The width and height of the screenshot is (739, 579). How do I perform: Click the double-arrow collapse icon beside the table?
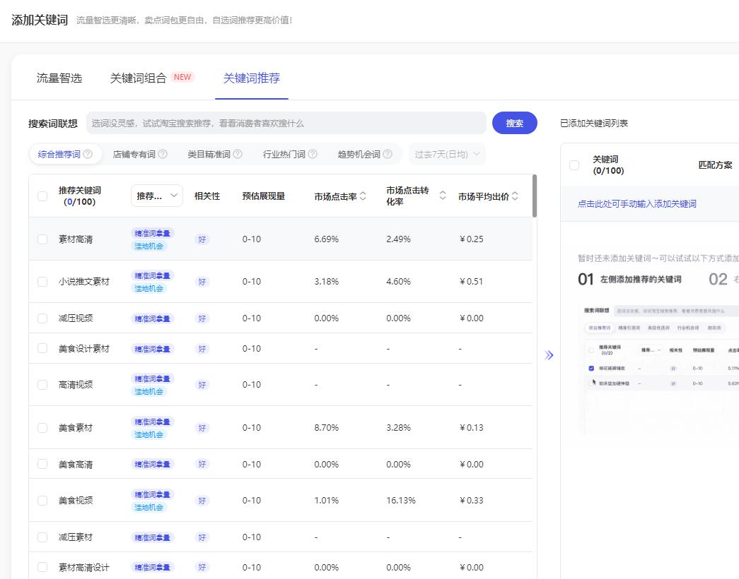pos(549,355)
